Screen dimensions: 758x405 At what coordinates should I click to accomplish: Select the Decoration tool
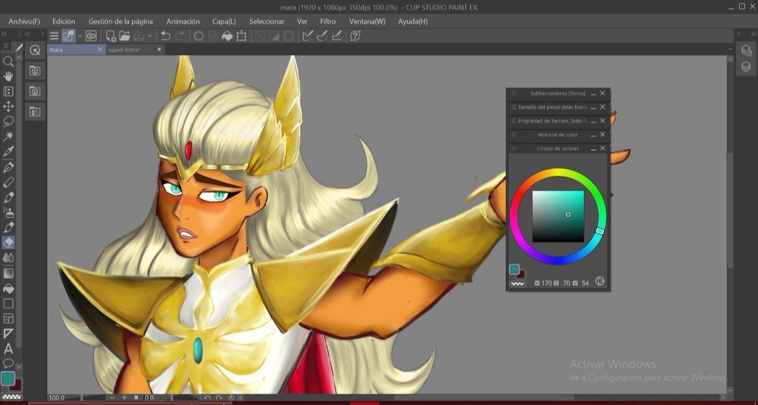[x=8, y=227]
